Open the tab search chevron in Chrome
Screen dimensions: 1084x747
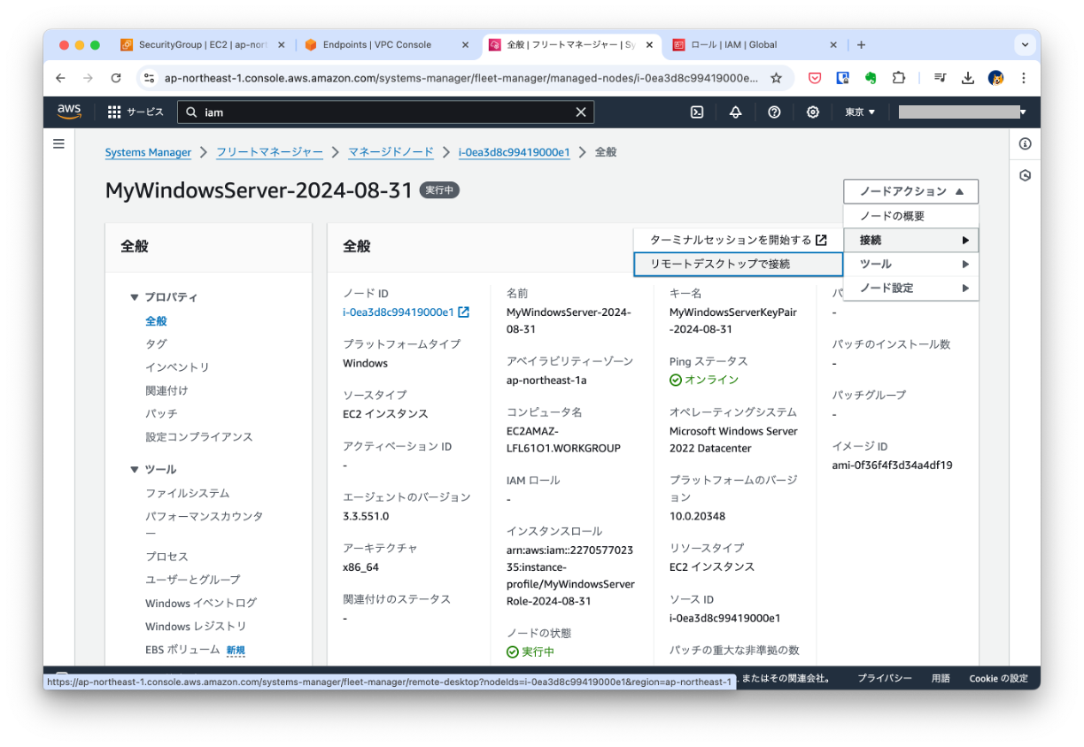1026,44
